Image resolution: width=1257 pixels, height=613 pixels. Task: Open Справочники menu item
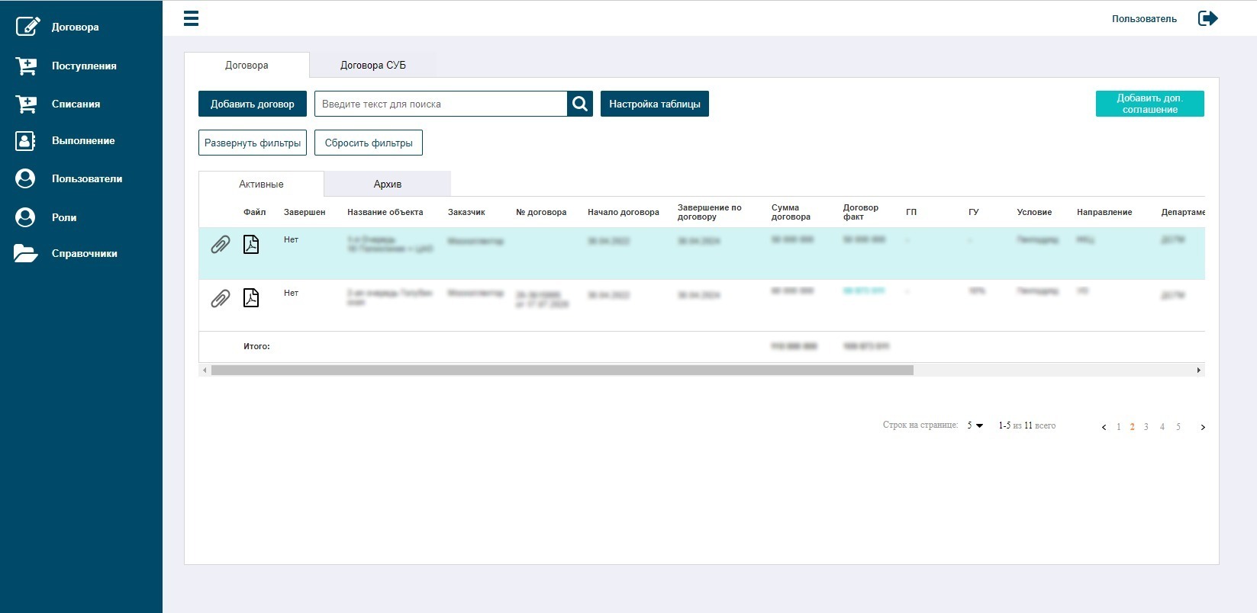[85, 253]
